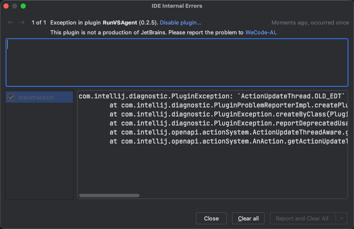Open the Disable plugin... link
Image resolution: width=354 pixels, height=229 pixels.
point(180,23)
